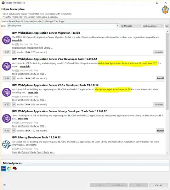Viewport: 170px width, 190px height.
Task: Click the Eclipse logo in title bar
Action: click(x=3, y=3)
